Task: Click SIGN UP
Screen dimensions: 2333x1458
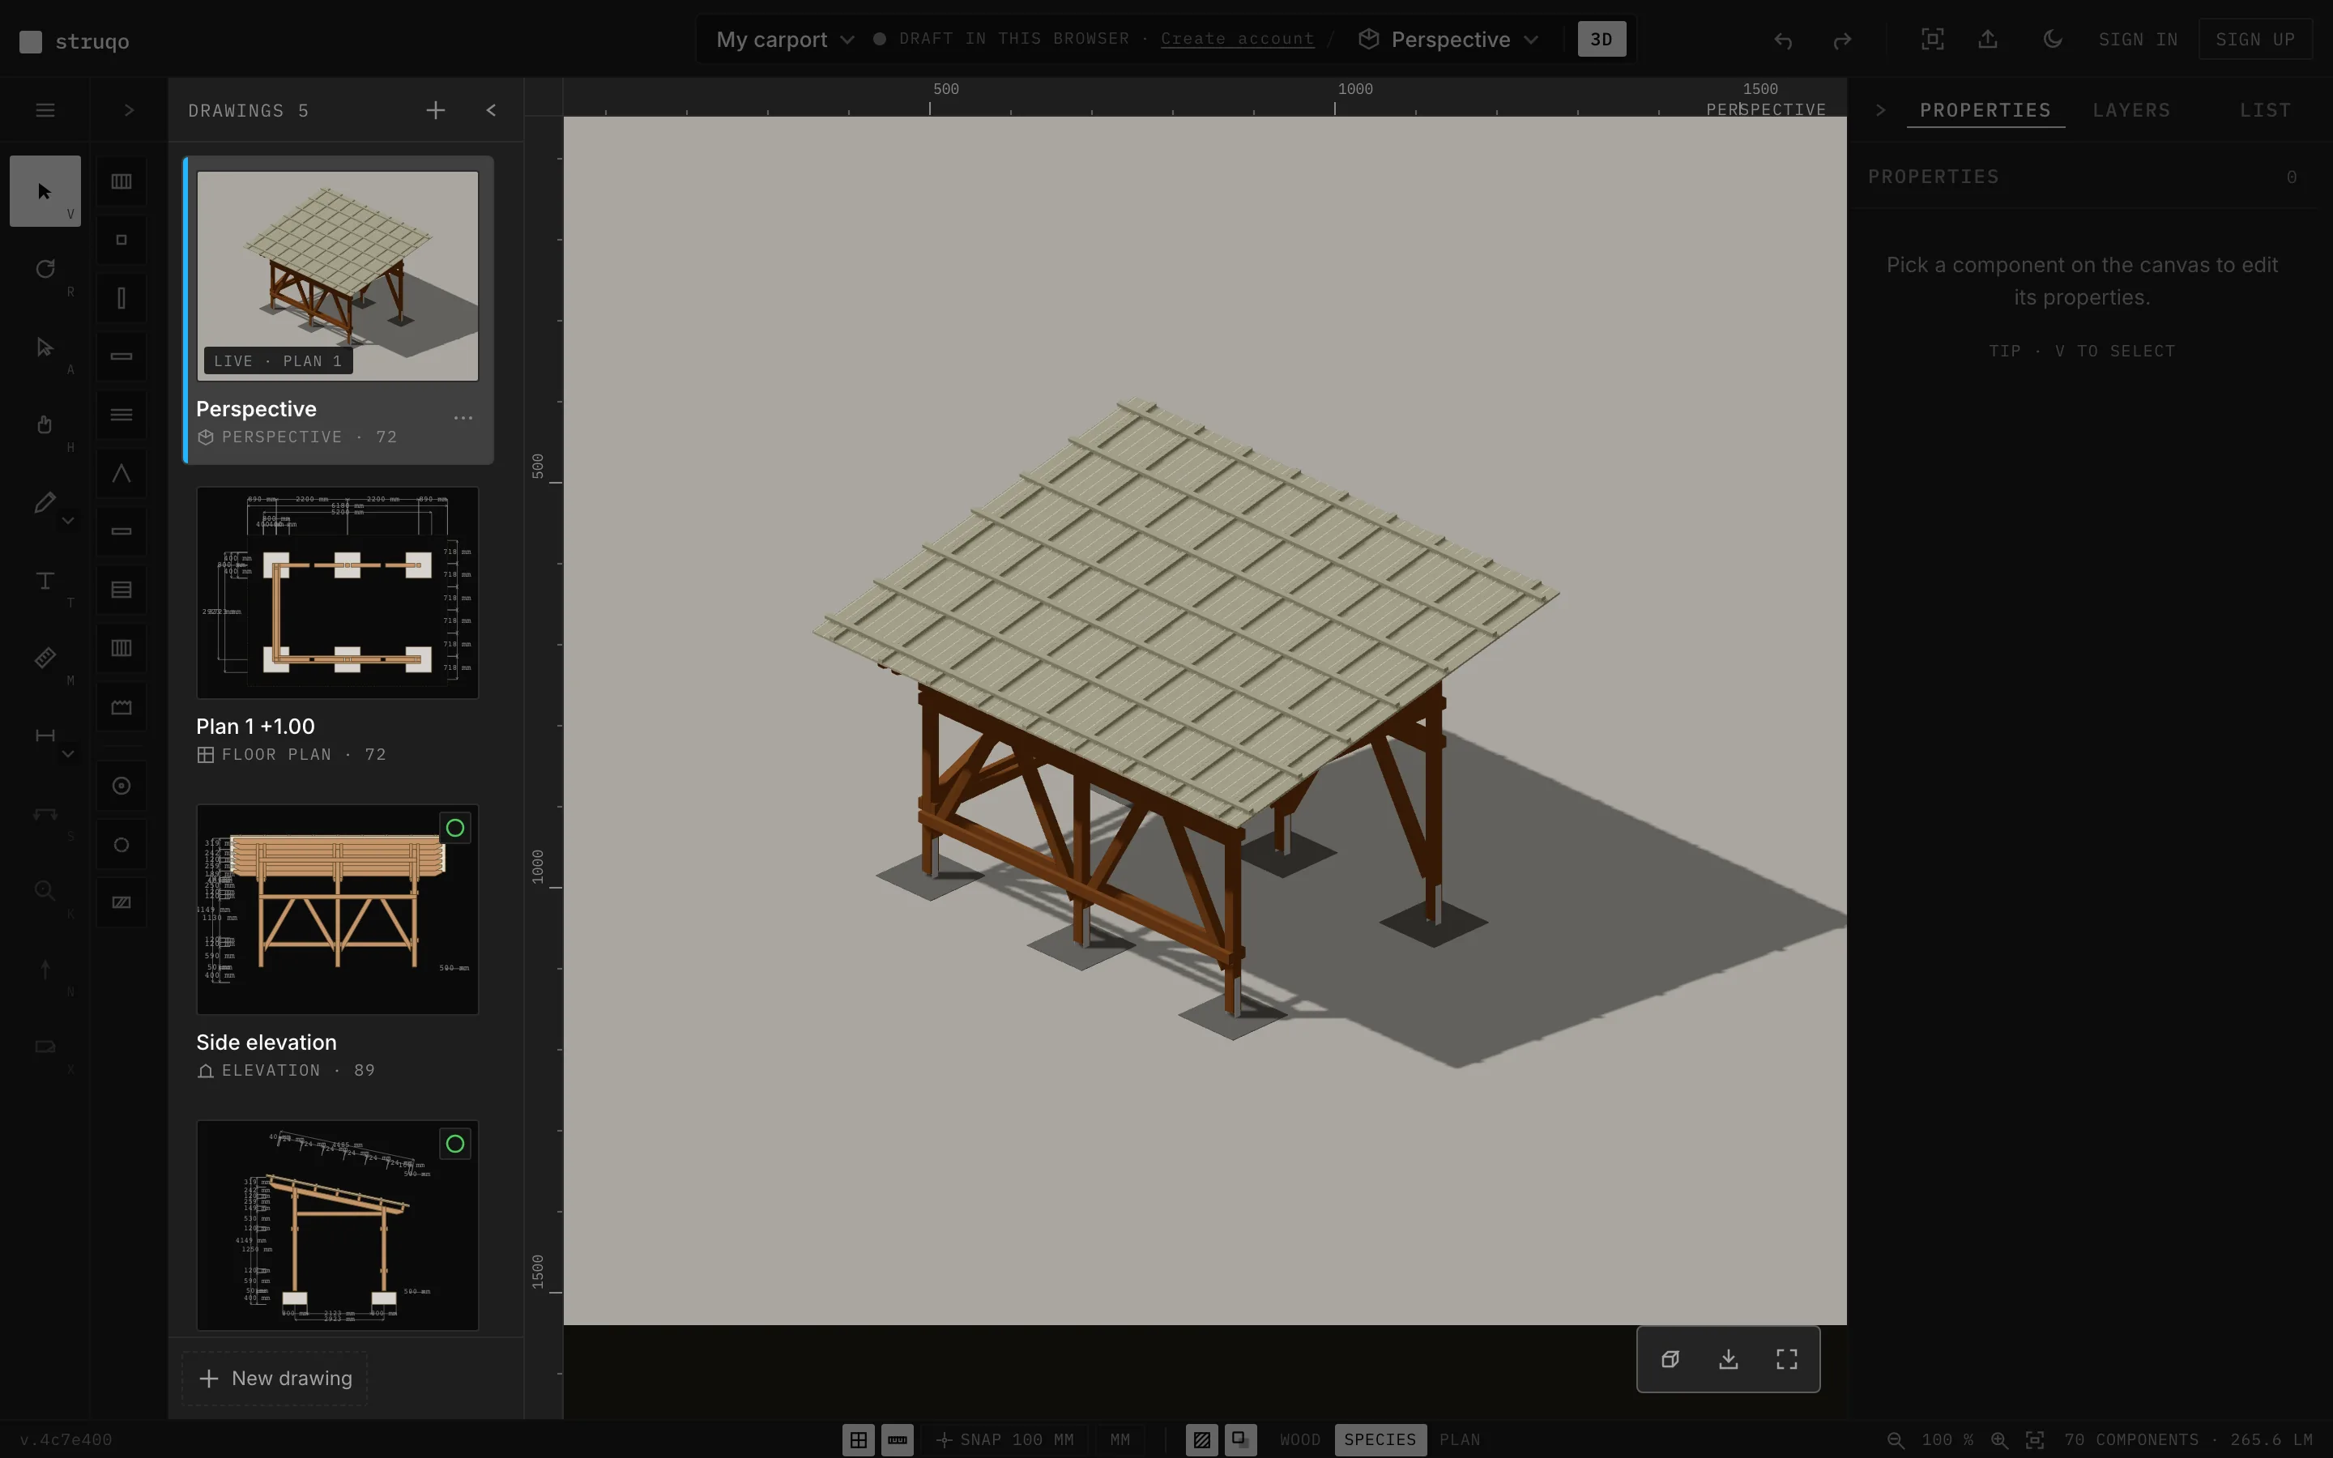Action: pos(2255,40)
